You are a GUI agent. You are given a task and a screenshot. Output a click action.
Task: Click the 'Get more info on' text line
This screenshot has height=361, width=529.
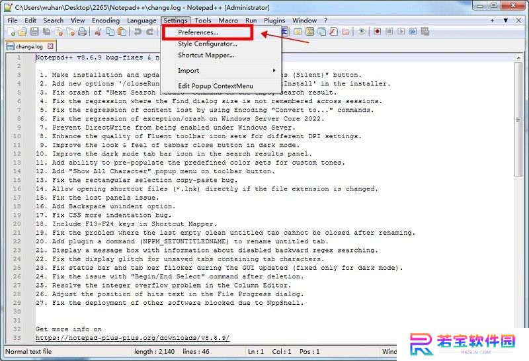click(69, 329)
